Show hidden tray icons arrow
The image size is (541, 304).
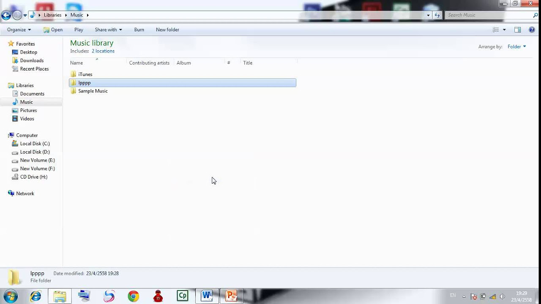[464, 296]
